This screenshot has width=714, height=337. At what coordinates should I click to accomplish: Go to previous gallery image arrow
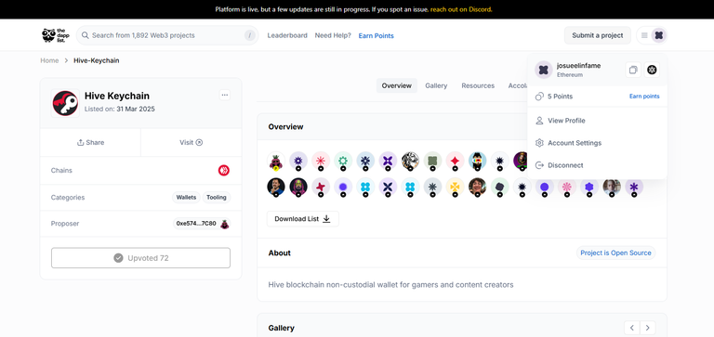pyautogui.click(x=632, y=328)
